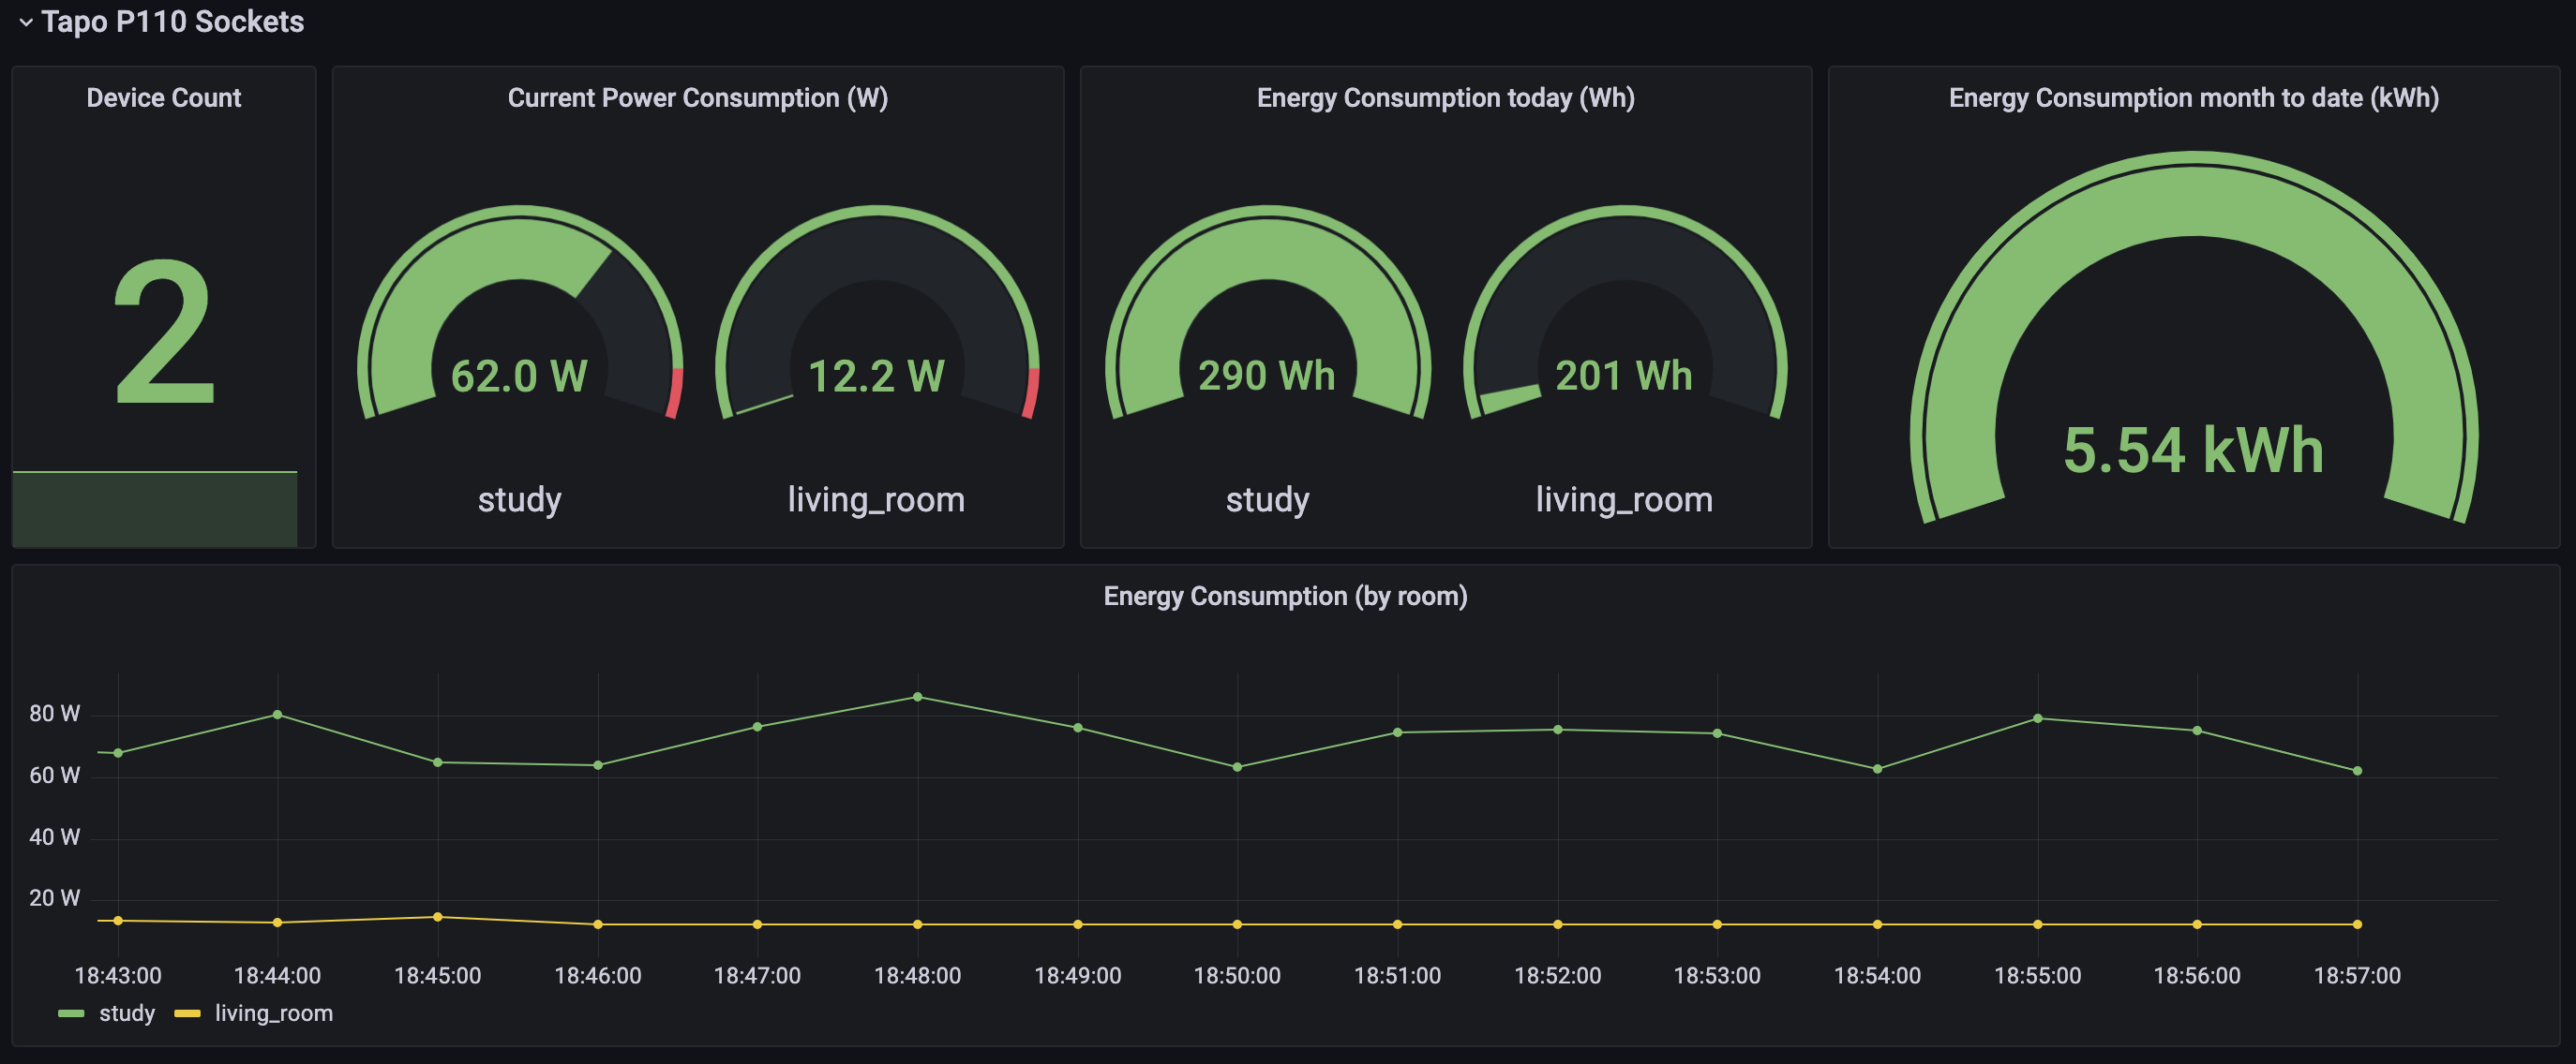
Task: Click the yellow living_room legend color swatch
Action: 187,1013
